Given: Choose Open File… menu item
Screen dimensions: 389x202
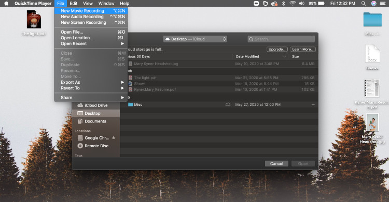Looking at the screenshot, I should [x=91, y=32].
